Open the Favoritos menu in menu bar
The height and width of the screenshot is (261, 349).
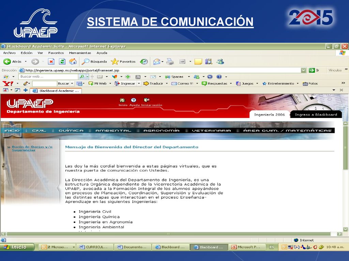(56, 53)
